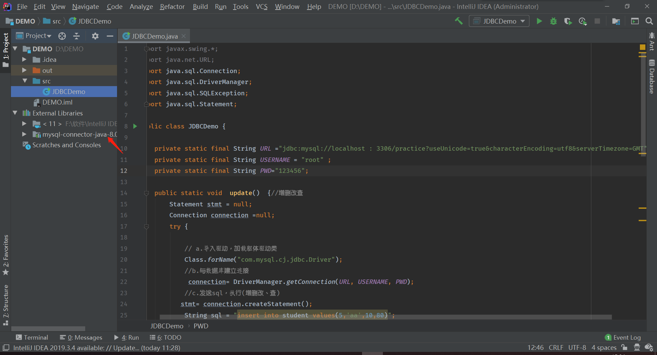Open the File menu
657x355 pixels.
22,6
